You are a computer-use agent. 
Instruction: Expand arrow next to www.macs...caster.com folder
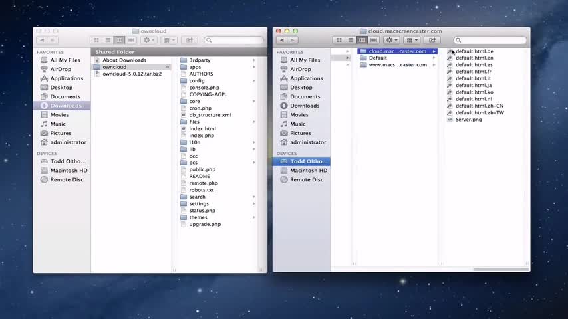point(434,65)
